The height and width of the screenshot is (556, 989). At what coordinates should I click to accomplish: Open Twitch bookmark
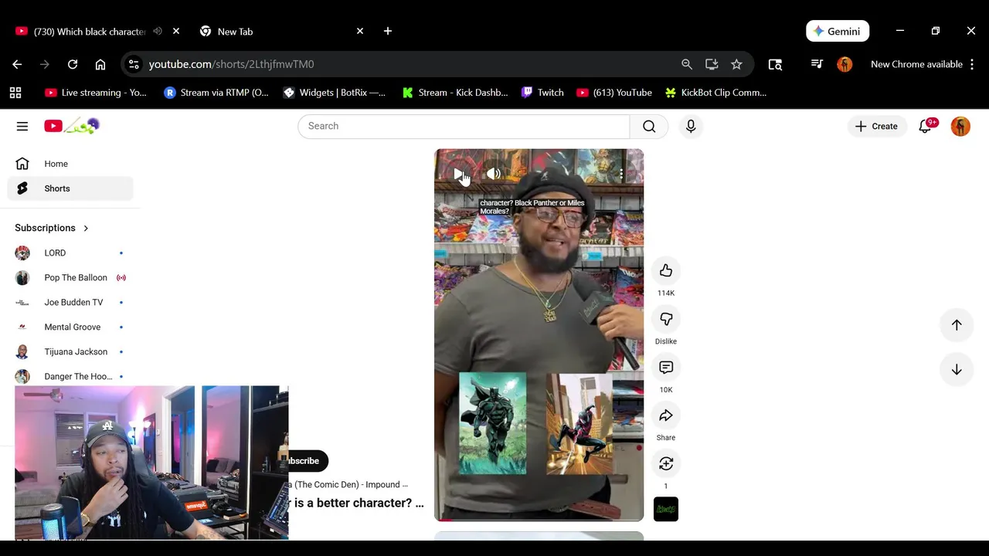[542, 93]
